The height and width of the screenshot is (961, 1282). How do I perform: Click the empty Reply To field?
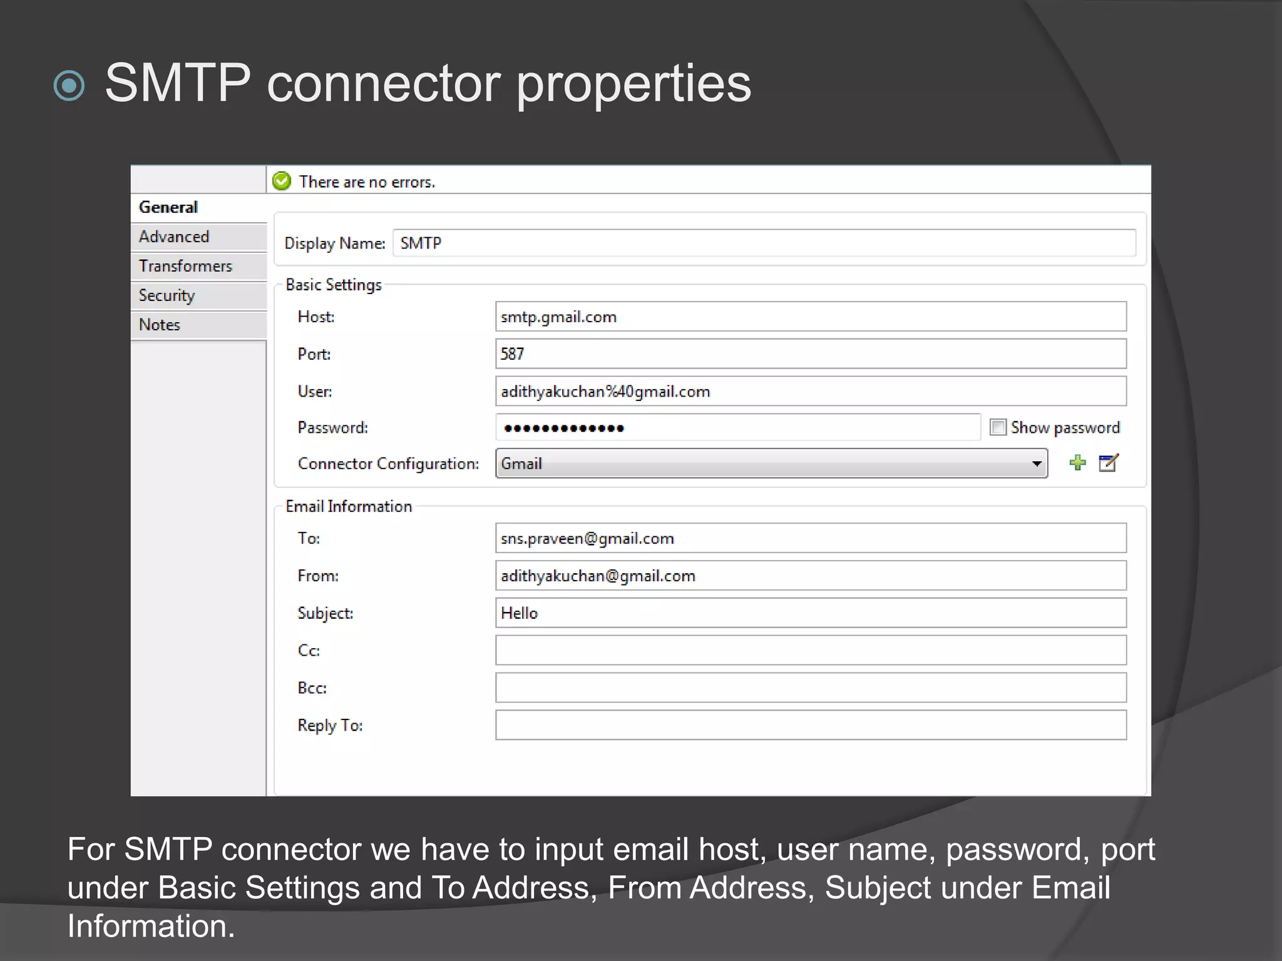coord(811,726)
